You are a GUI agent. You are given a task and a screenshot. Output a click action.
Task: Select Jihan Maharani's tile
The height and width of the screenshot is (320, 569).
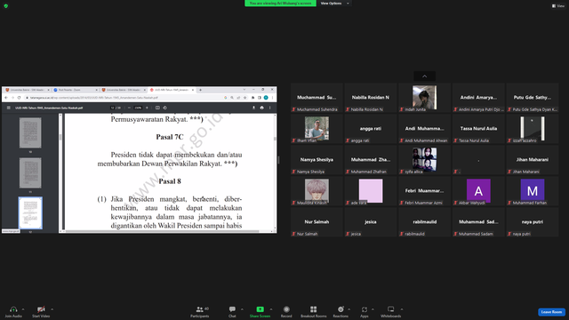click(x=533, y=160)
